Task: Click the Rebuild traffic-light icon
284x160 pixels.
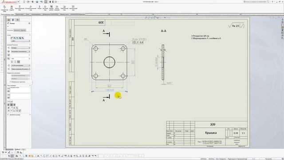Action: coord(50,2)
